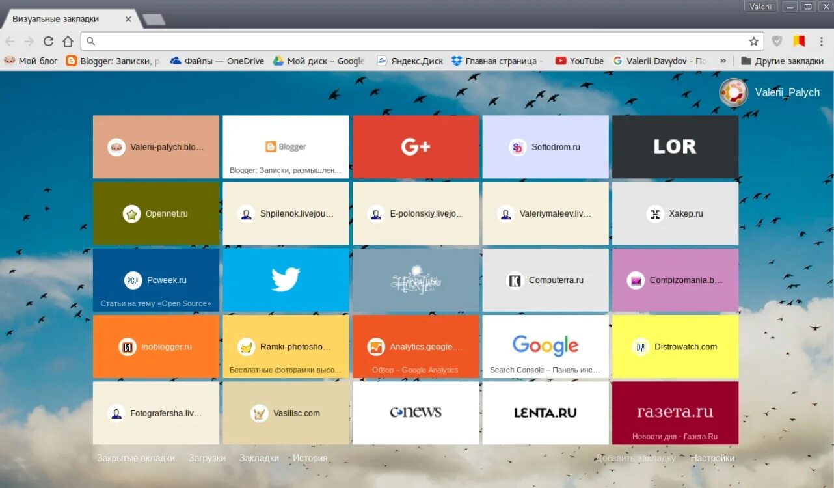This screenshot has height=488, width=834.
Task: Click Закладки link at the bottom
Action: (259, 458)
